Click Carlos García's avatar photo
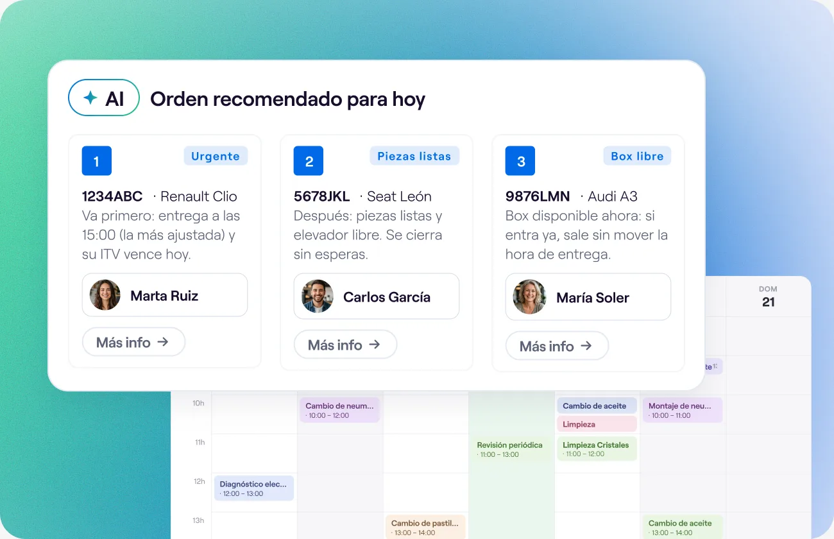Screen dimensions: 834x539 [x=318, y=296]
